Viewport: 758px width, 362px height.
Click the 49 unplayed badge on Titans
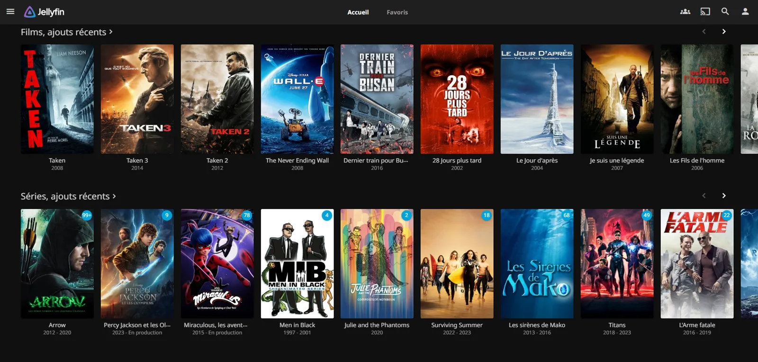647,215
